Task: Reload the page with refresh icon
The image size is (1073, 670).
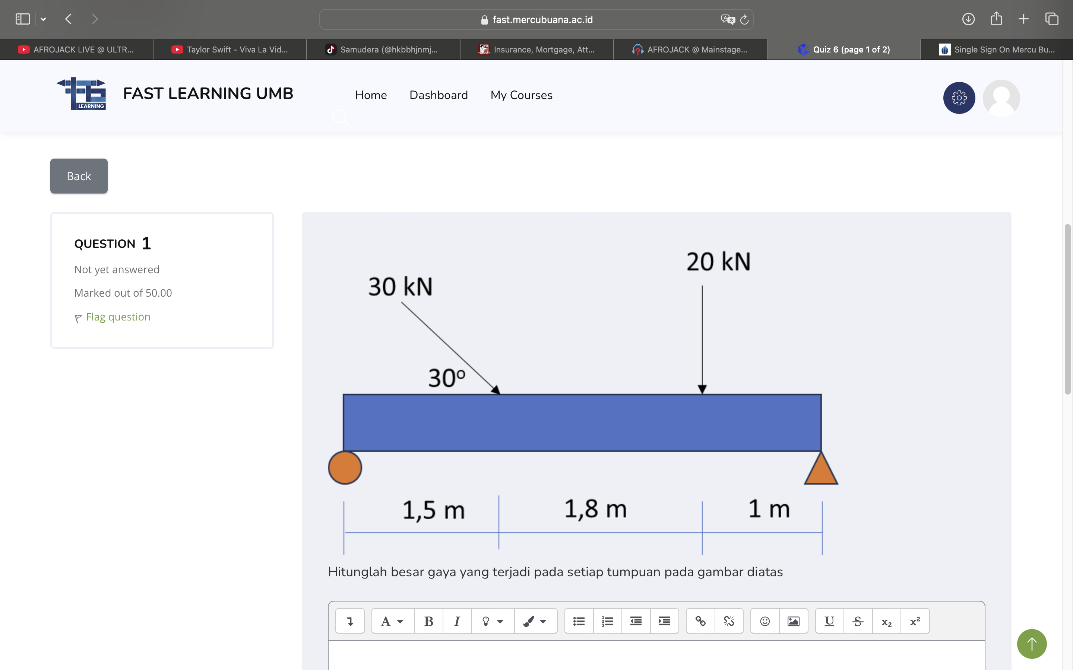Action: tap(744, 19)
